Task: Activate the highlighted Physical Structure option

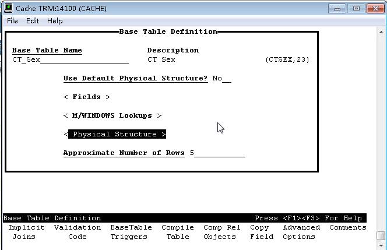Action: click(x=115, y=134)
